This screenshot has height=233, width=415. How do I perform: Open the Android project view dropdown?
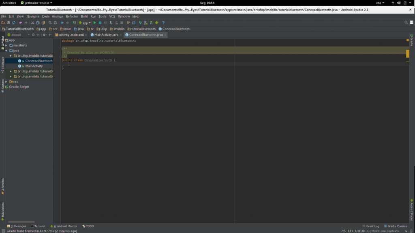tap(18, 35)
